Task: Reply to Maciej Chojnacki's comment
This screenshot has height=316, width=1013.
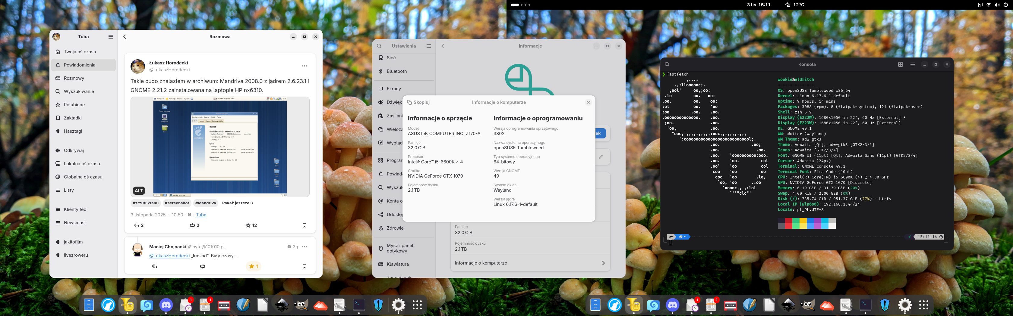Action: click(x=155, y=266)
